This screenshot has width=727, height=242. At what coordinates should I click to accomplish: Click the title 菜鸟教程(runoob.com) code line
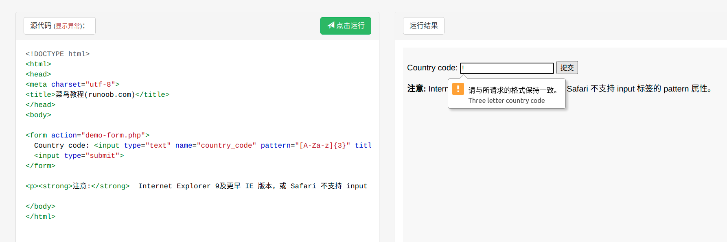point(97,94)
